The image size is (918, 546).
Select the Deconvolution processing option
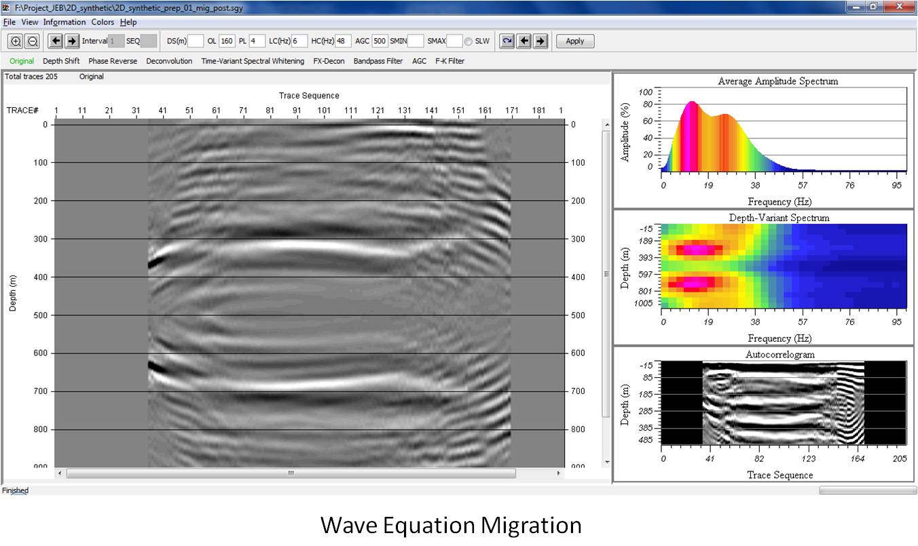pyautogui.click(x=169, y=61)
